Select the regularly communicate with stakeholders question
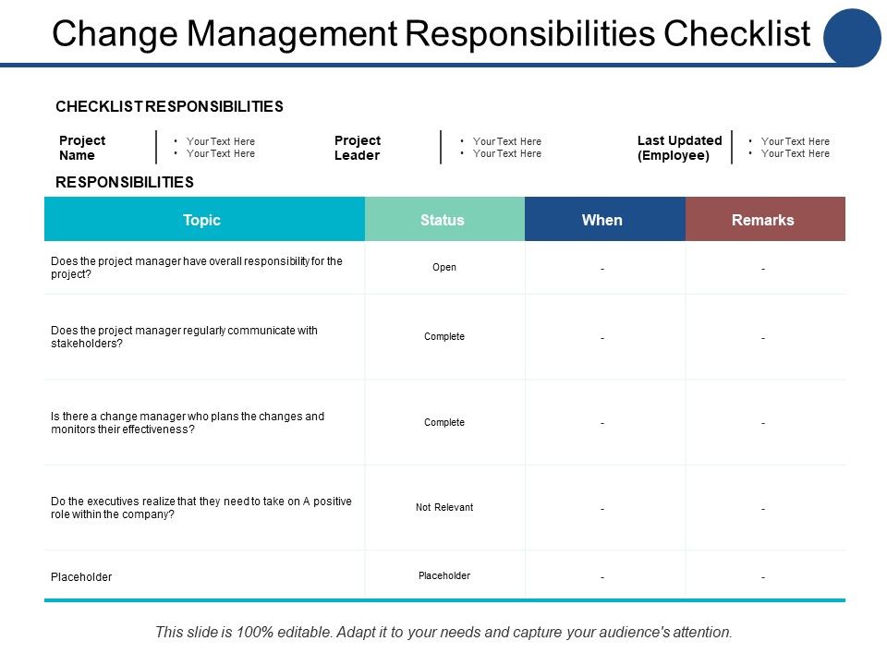The width and height of the screenshot is (887, 665). [184, 336]
